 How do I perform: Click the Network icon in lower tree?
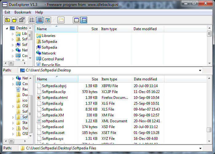(x=18, y=78)
